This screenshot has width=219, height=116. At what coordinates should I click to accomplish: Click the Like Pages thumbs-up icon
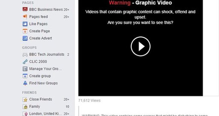[25, 24]
